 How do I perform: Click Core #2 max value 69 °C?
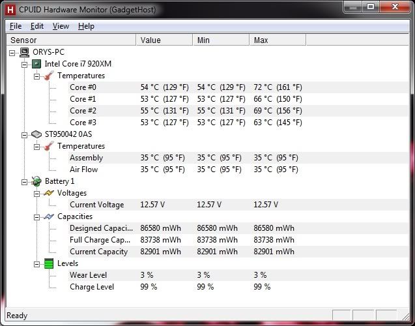(x=278, y=111)
